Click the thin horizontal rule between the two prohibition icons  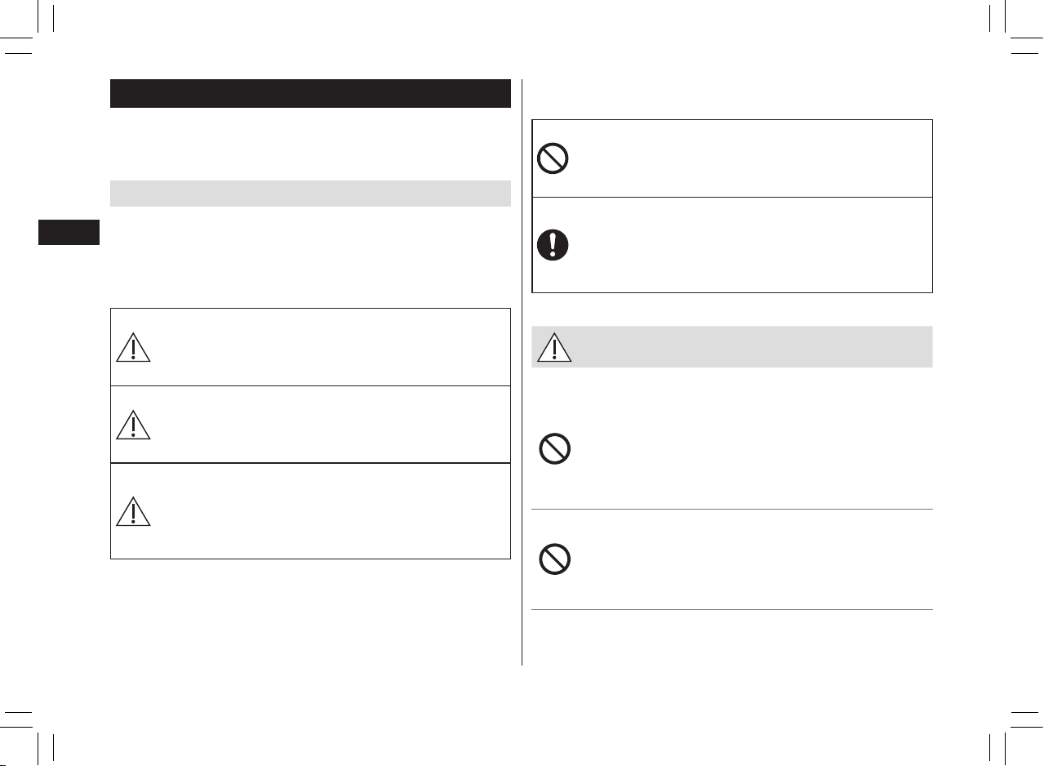732,510
